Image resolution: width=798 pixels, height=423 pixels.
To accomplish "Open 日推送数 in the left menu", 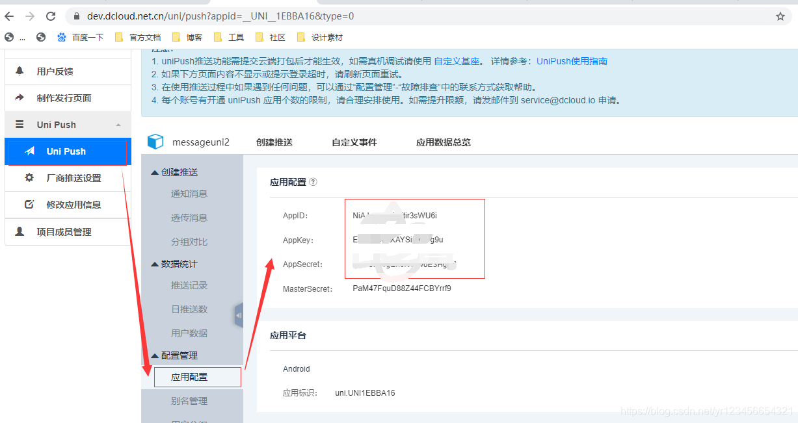I will click(x=189, y=309).
